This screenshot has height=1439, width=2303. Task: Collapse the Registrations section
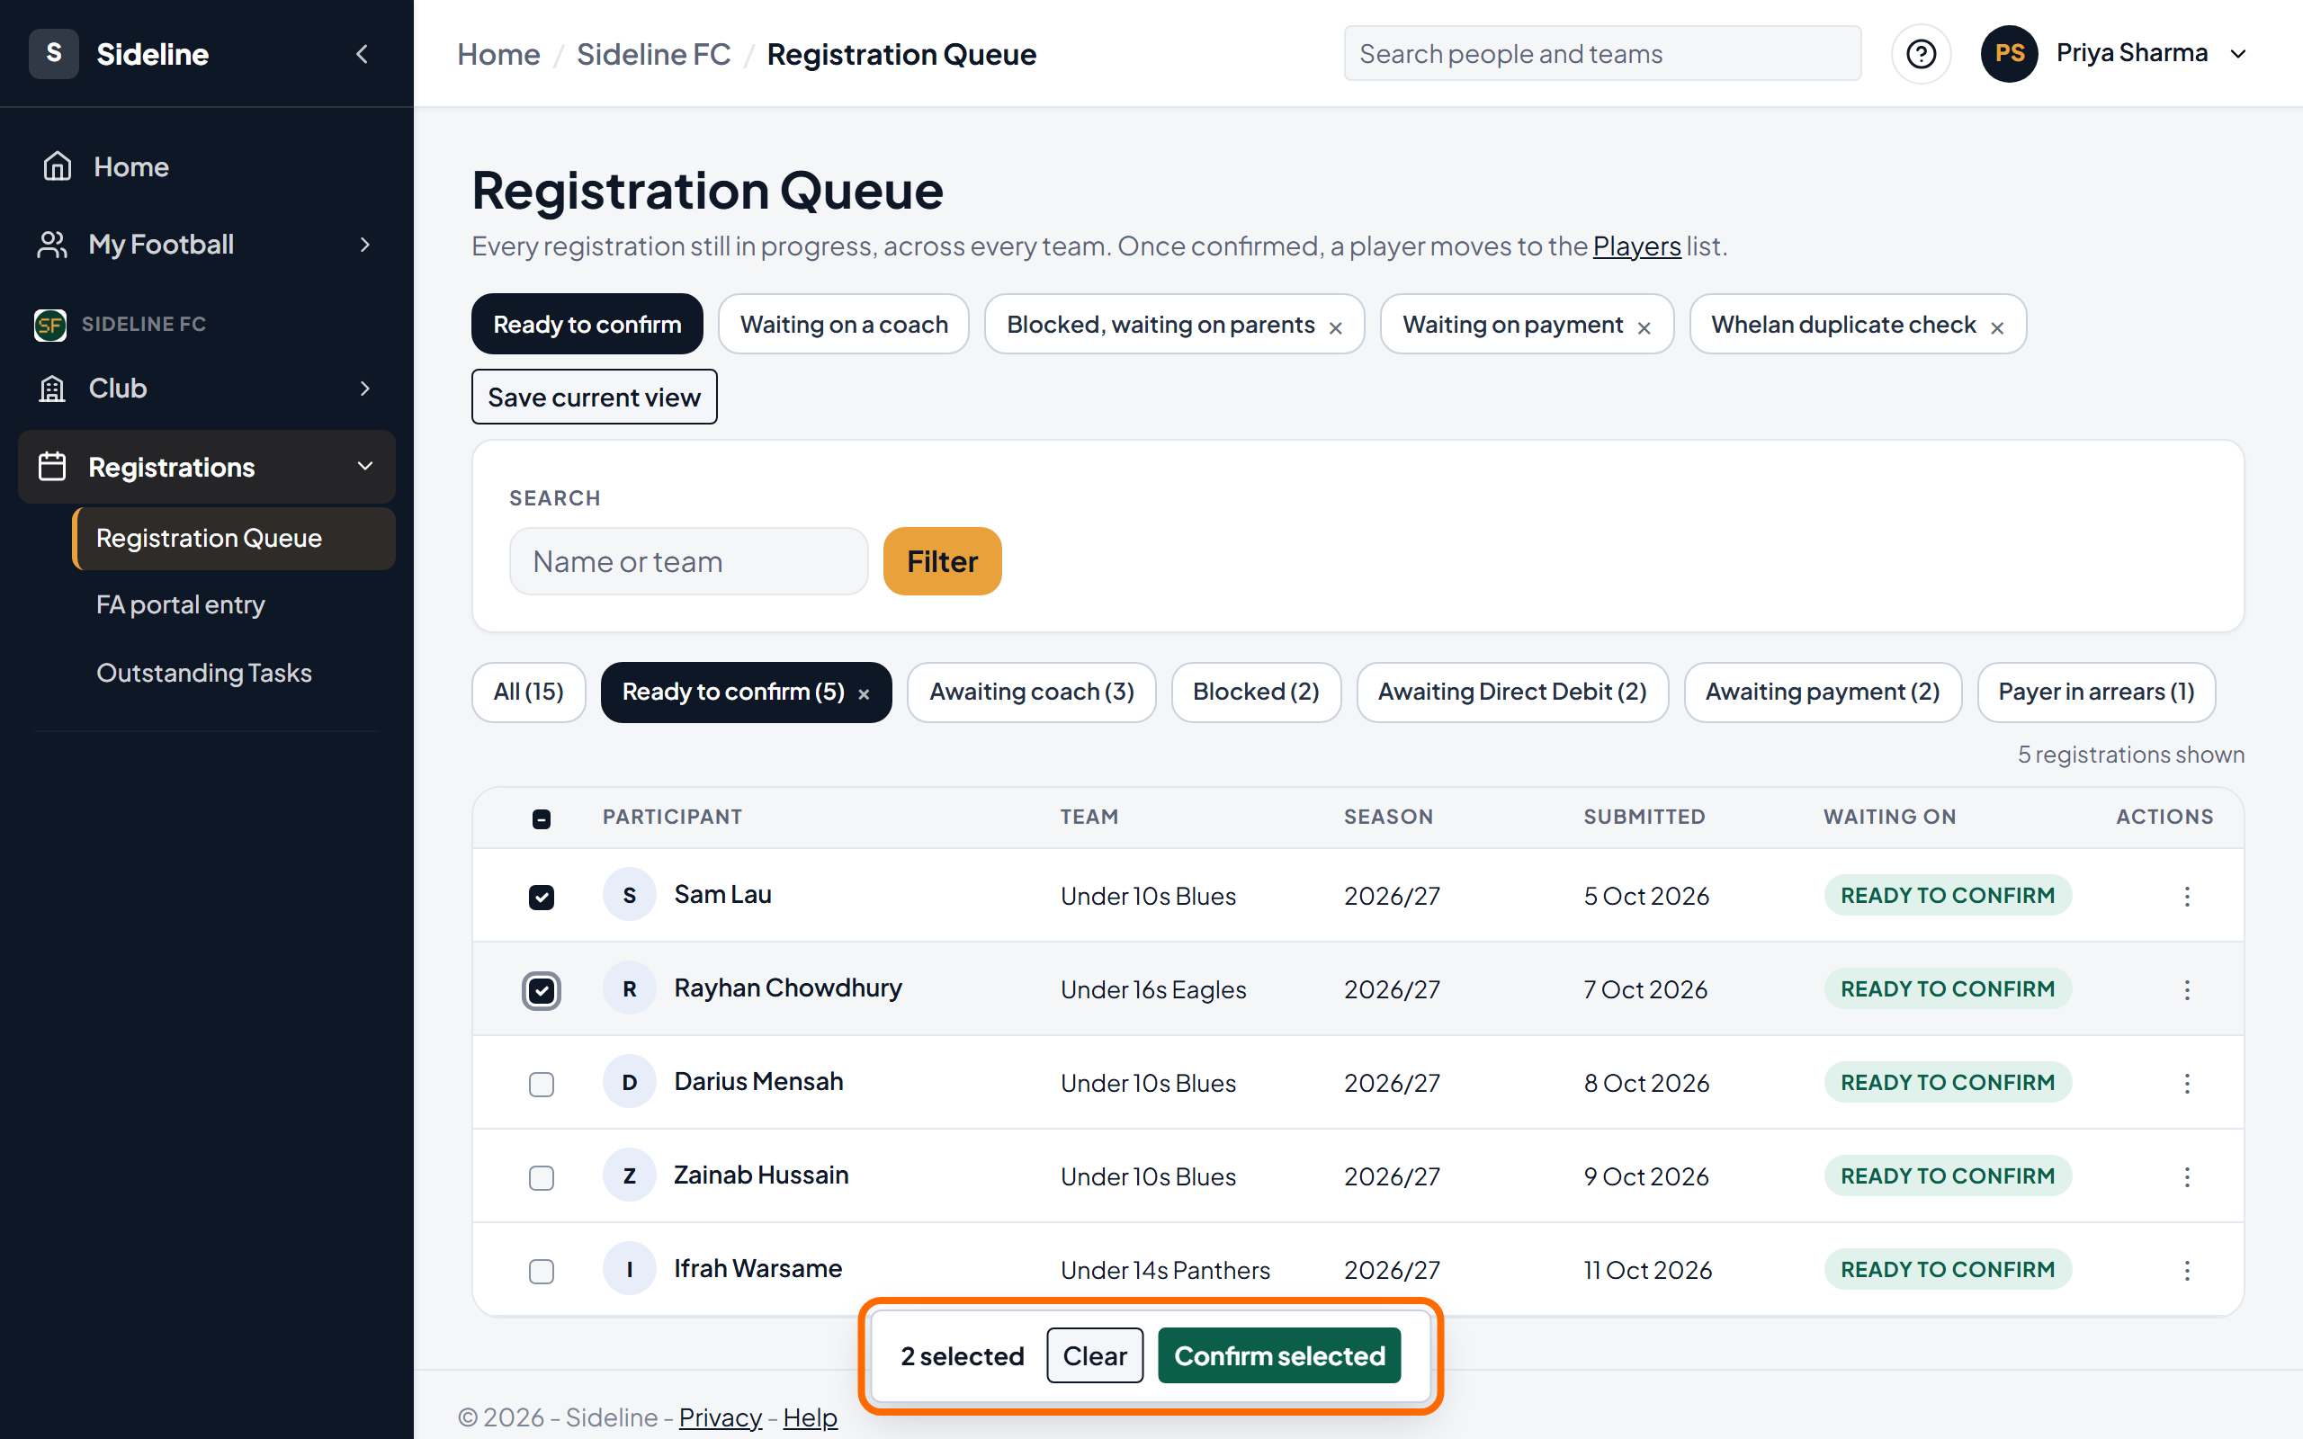click(x=207, y=467)
